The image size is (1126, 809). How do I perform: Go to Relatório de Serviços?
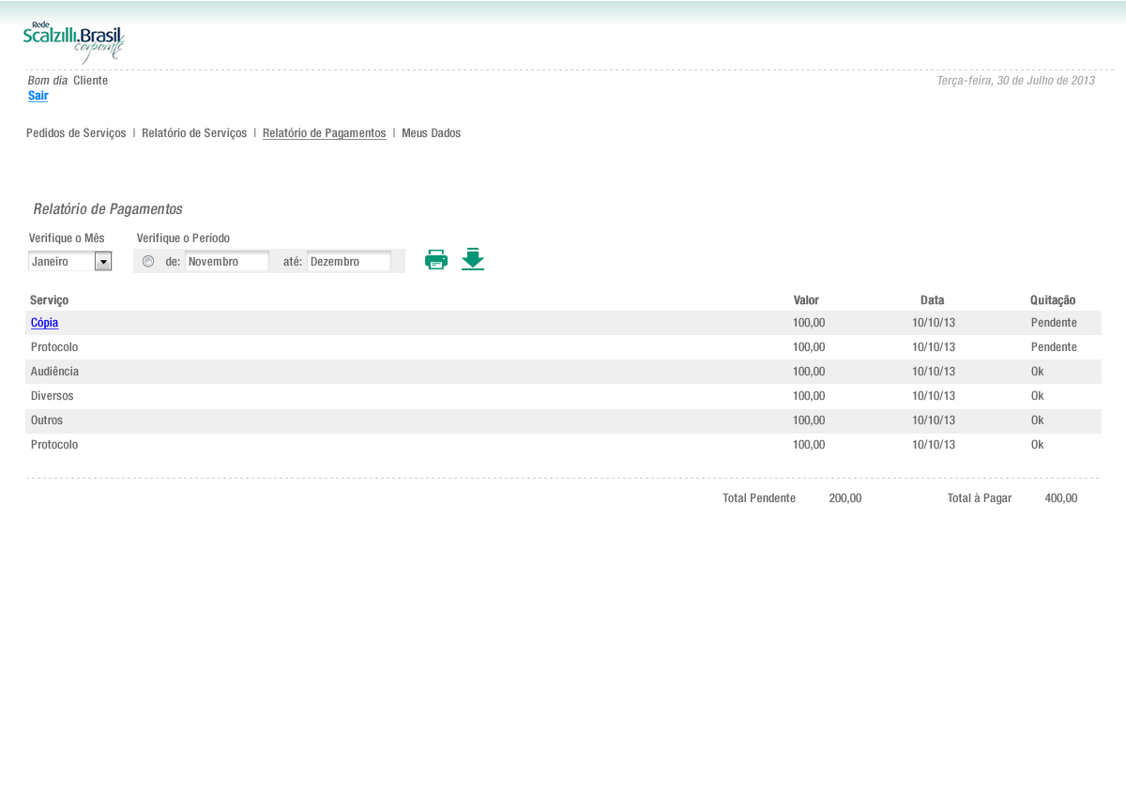pyautogui.click(x=194, y=133)
